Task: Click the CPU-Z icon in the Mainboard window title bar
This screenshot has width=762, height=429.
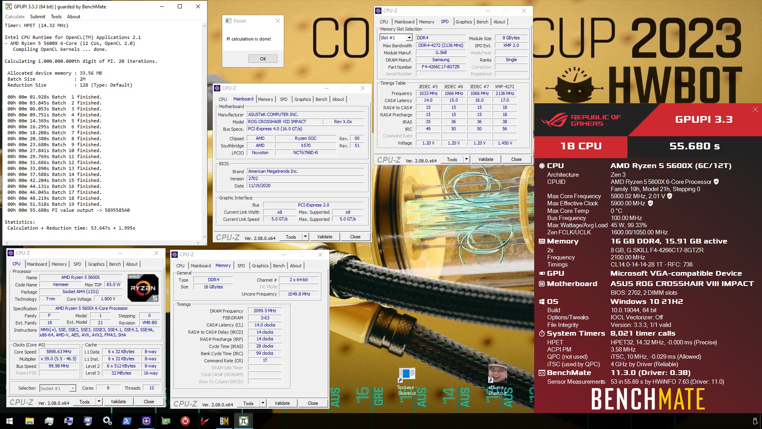Action: click(x=217, y=88)
